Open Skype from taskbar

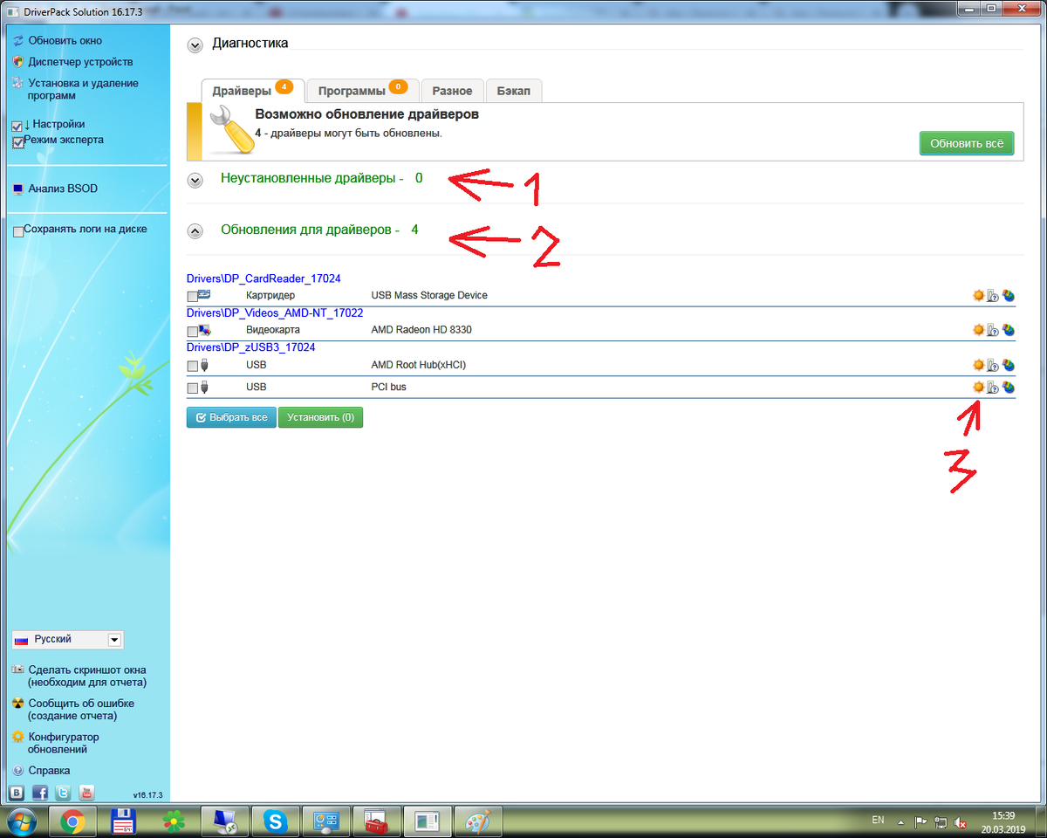[x=277, y=821]
